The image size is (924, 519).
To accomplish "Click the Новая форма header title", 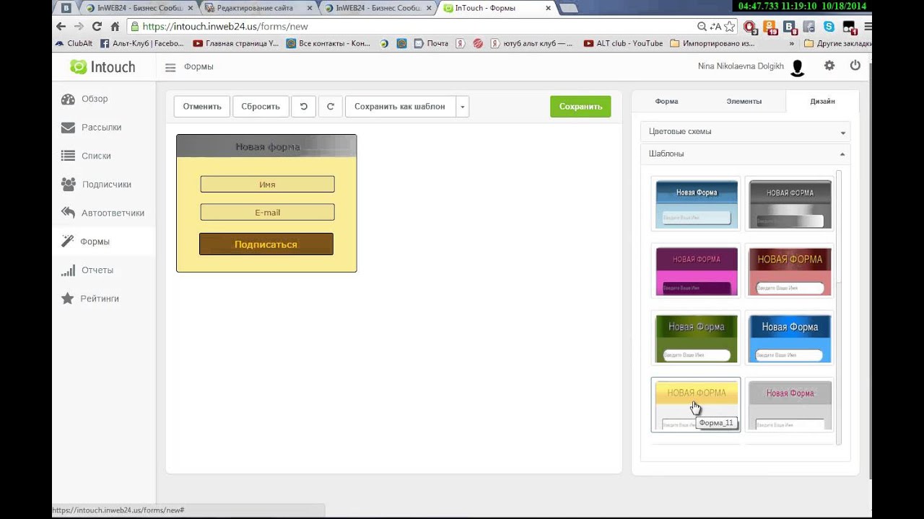I will click(267, 147).
